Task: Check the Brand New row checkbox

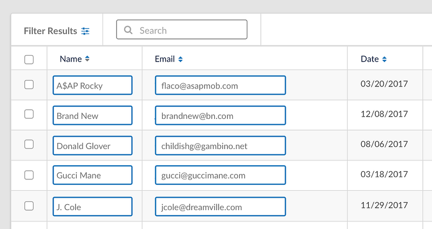Action: (29, 114)
